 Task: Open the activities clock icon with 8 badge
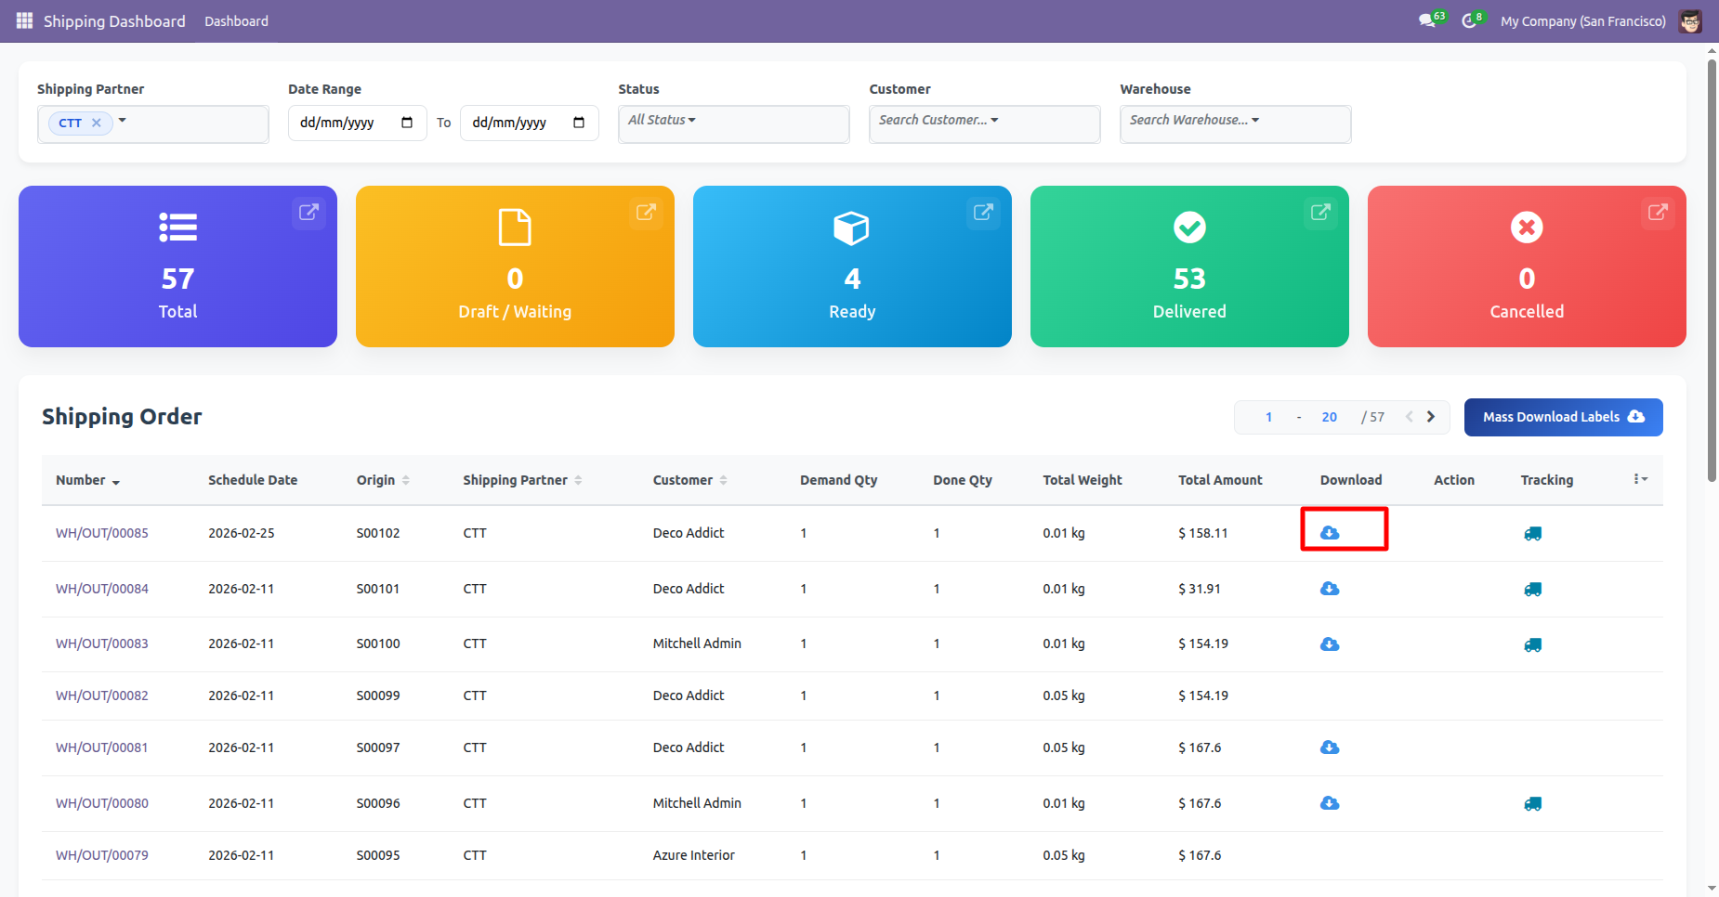point(1468,20)
